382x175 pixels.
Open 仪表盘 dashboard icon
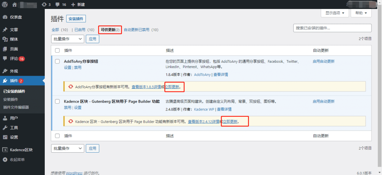(x=5, y=17)
